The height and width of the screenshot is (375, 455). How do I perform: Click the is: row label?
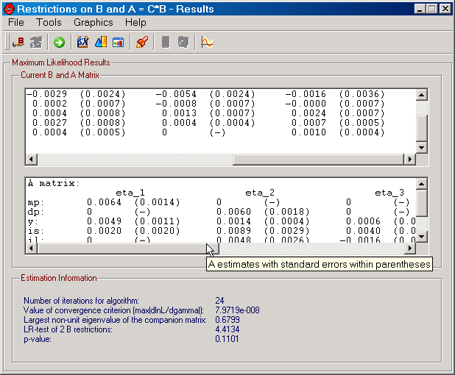(35, 231)
